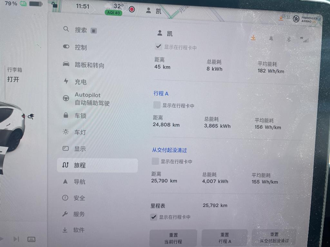
Task: Rename trip via 行程 A heading
Action: tap(161, 94)
